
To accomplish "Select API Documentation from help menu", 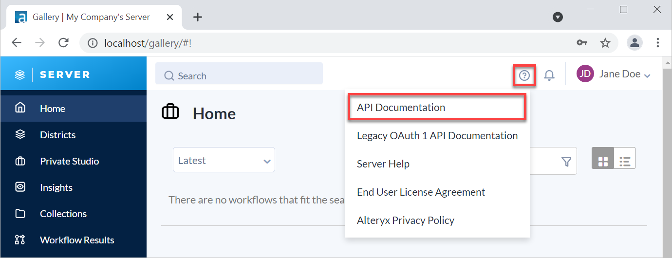I will (401, 108).
